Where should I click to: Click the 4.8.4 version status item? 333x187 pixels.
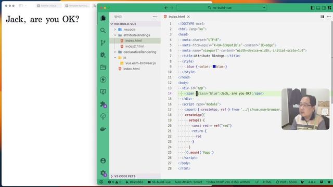[x=312, y=182]
